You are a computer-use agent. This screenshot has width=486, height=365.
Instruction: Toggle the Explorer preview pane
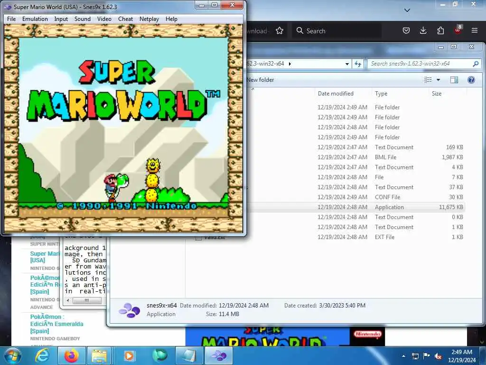pos(454,80)
